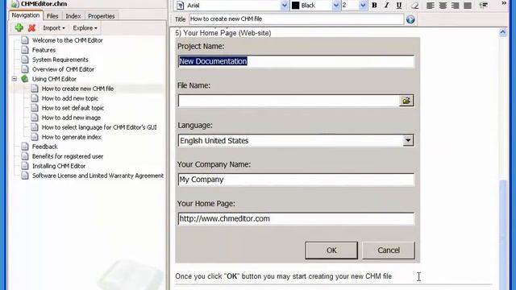This screenshot has width=516, height=290.
Task: Click the Using CHM Editor book icon
Action: point(25,79)
